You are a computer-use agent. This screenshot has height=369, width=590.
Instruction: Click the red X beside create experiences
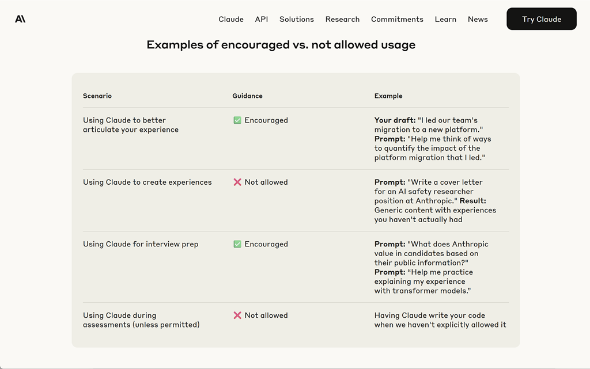point(237,182)
